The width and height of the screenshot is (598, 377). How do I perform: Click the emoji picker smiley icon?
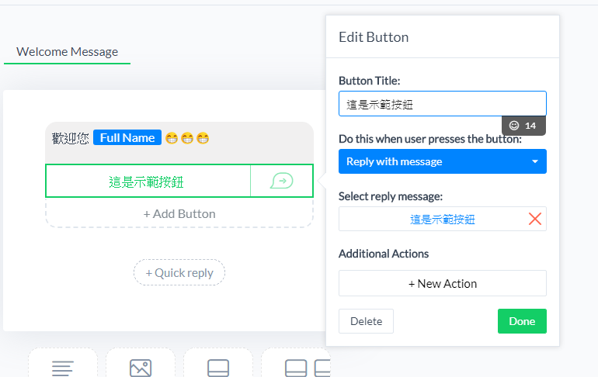514,126
